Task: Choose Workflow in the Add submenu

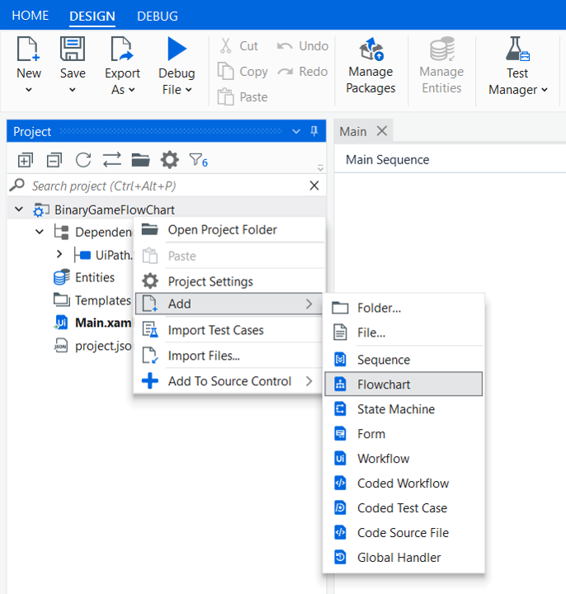Action: (403, 459)
